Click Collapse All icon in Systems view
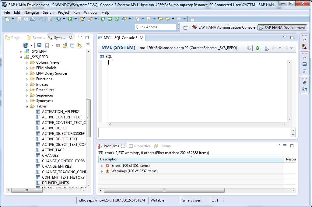Image resolution: width=312 pixels, height=207 pixels. coord(72,46)
